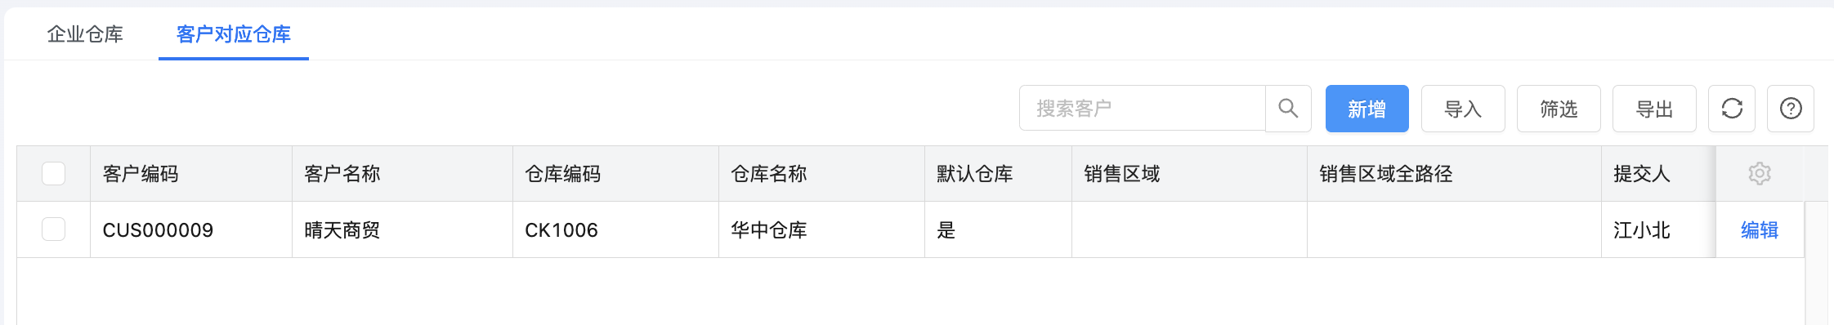The height and width of the screenshot is (325, 1834).
Task: Click the 导出 export button
Action: [x=1654, y=109]
